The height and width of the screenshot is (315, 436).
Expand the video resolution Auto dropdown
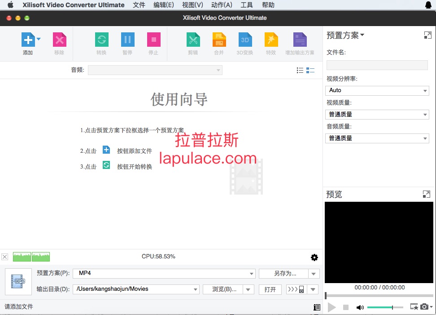(377, 90)
